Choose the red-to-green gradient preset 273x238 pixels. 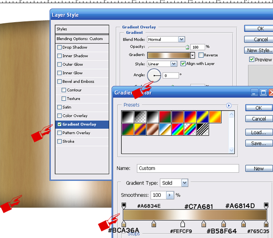coord(165,117)
